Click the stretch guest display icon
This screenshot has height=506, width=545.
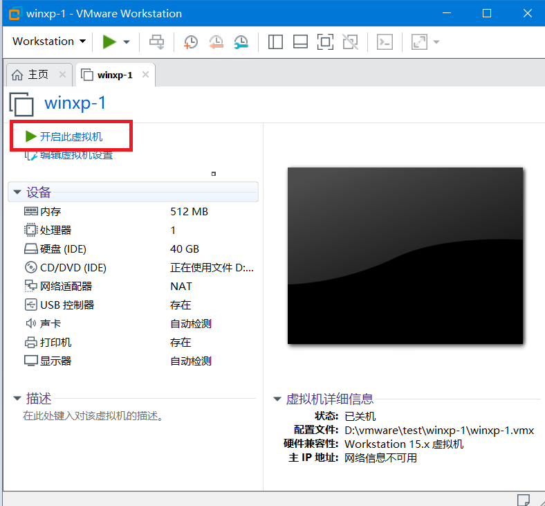[x=419, y=42]
